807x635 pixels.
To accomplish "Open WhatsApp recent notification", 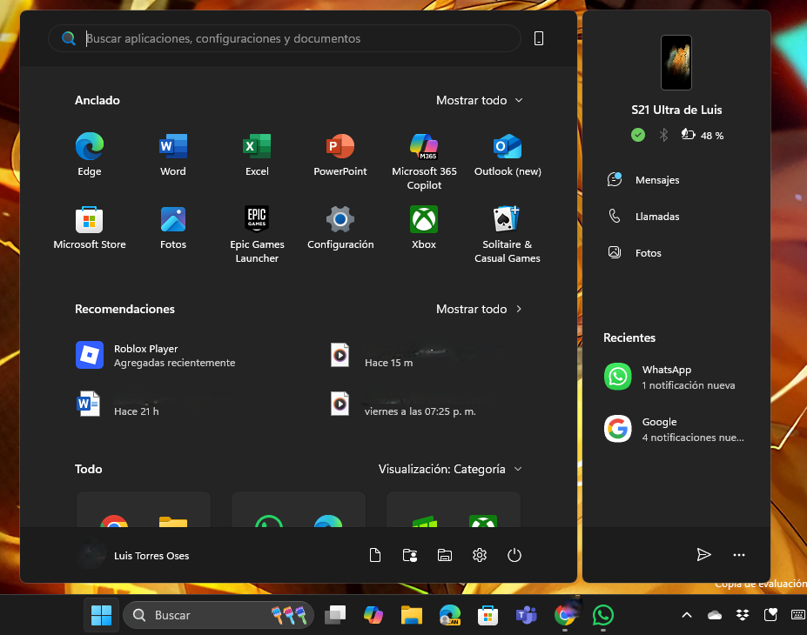I will click(676, 377).
